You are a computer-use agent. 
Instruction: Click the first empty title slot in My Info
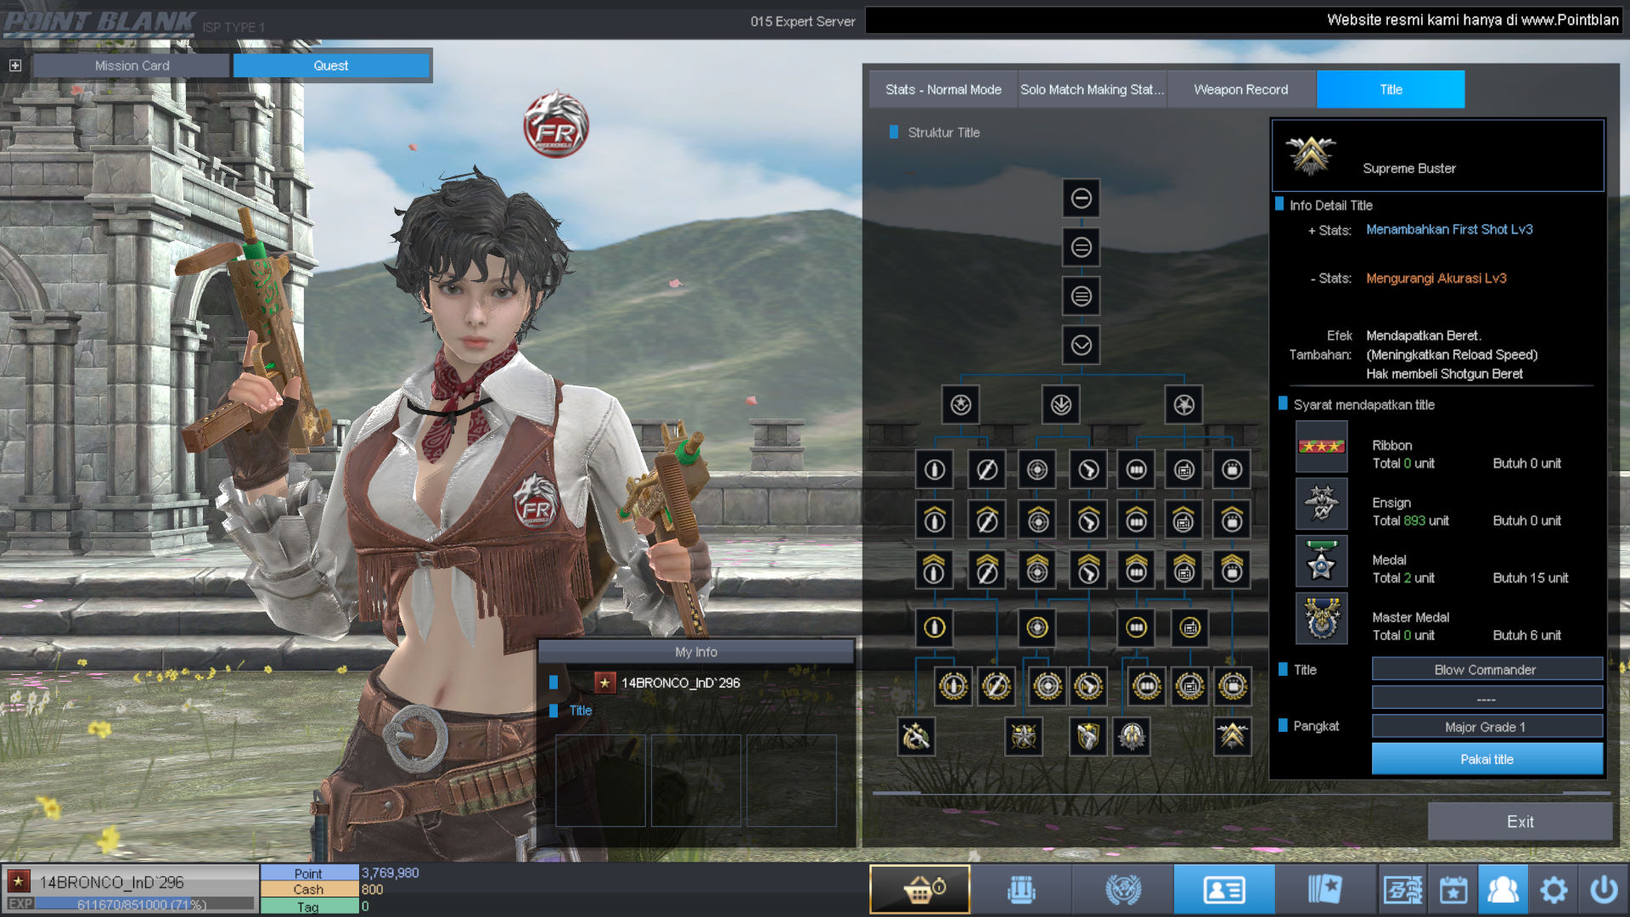[x=600, y=780]
